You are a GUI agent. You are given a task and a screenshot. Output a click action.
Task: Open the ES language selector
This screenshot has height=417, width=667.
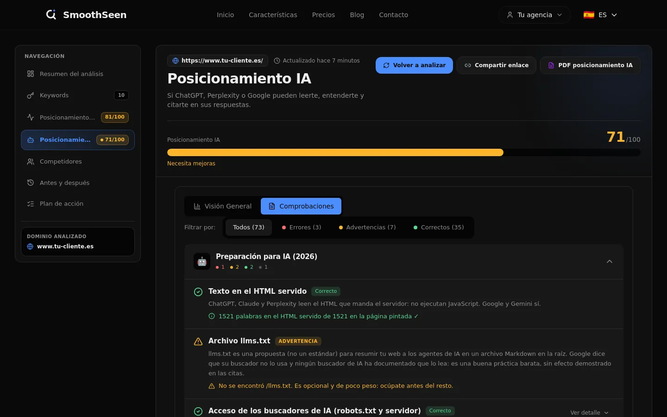(x=600, y=15)
